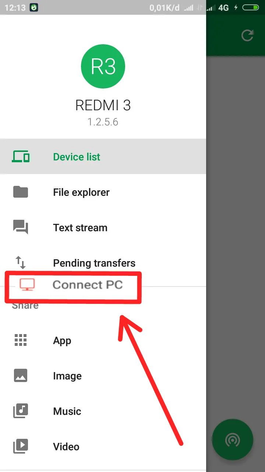This screenshot has height=472, width=265.
Task: Tap the refresh icon in top bar
Action: (247, 35)
